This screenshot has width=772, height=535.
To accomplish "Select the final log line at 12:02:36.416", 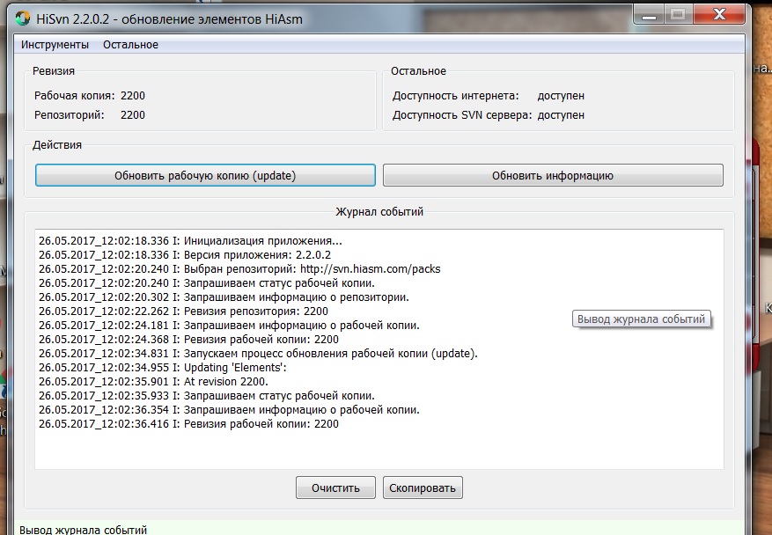I will pyautogui.click(x=188, y=424).
